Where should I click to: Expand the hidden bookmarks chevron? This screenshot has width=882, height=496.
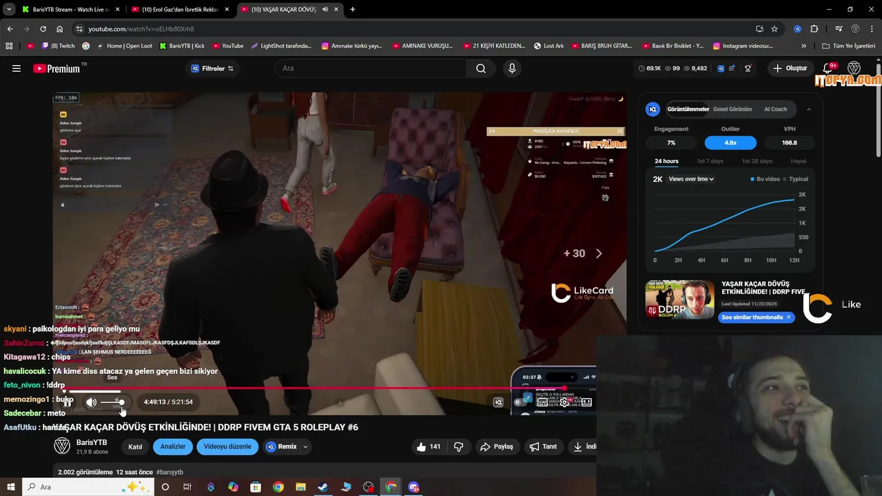803,46
